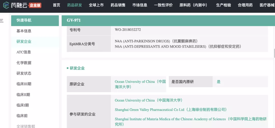Click the 企业版 badge

coord(35,5)
